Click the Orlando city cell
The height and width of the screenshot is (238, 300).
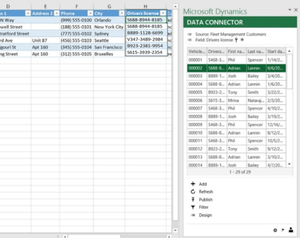coord(109,20)
